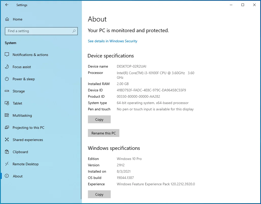Click Rename this PC button
Screen dimensions: 261x204
tap(104, 133)
